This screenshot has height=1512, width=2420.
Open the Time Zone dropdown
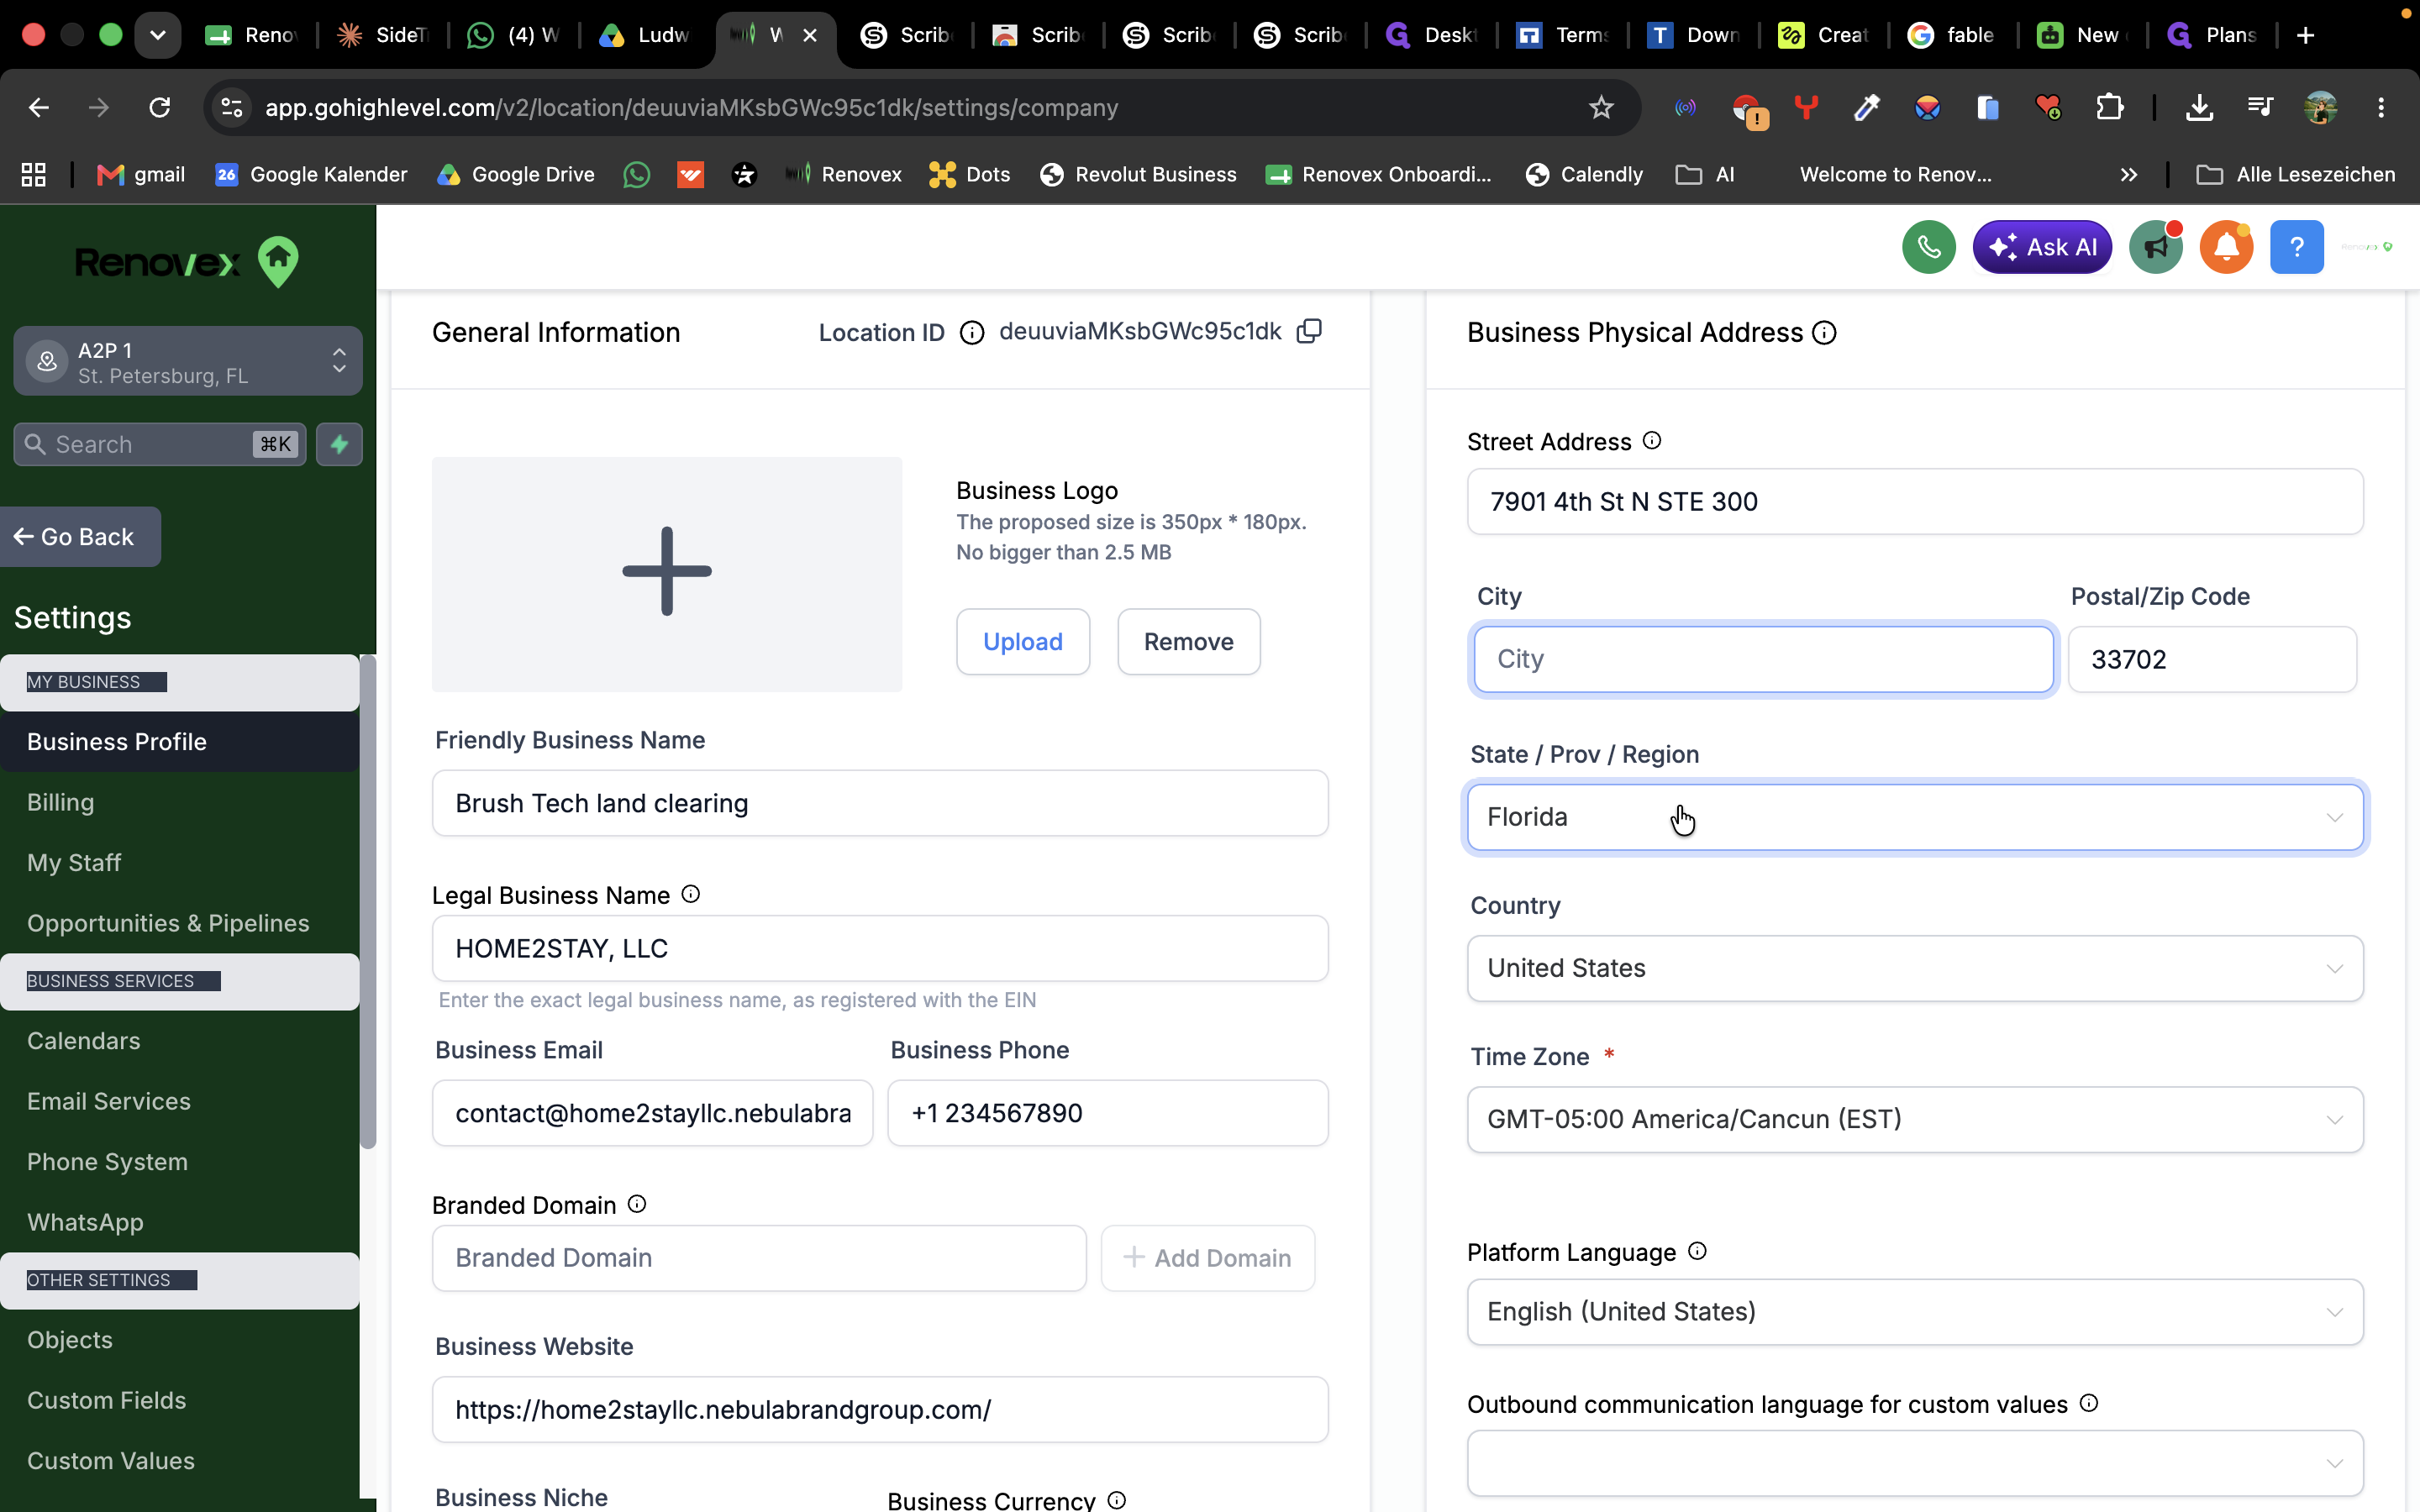click(x=1915, y=1119)
